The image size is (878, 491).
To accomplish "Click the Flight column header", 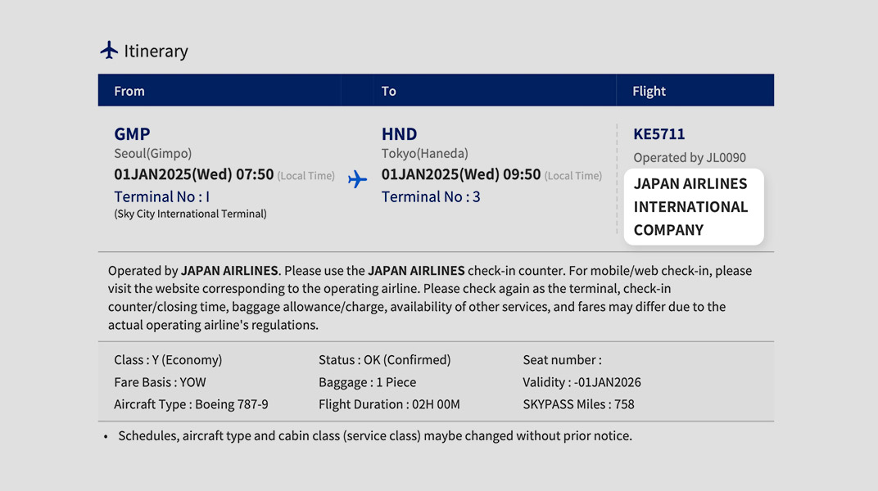I will 649,91.
